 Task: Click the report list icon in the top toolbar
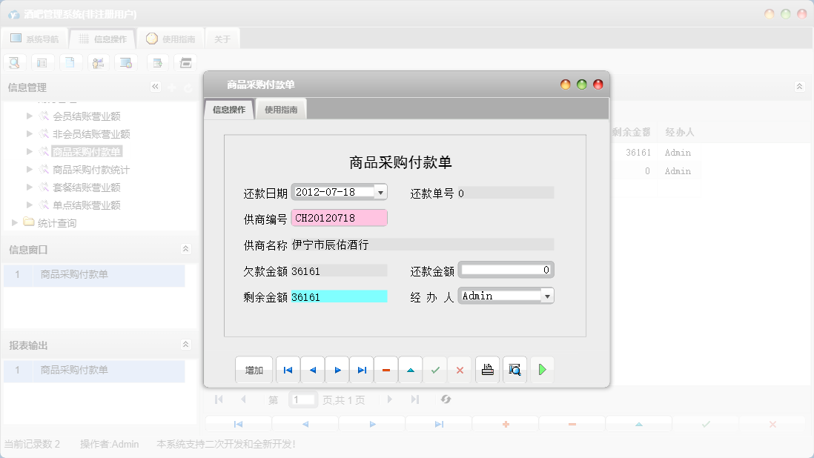coord(42,62)
